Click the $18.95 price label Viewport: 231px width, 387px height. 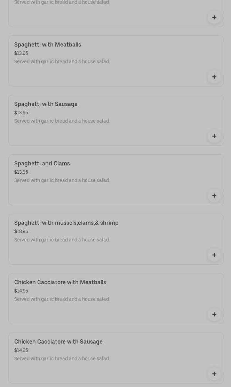pos(21,231)
